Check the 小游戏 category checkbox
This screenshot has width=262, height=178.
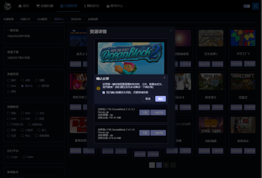pyautogui.click(x=22, y=130)
